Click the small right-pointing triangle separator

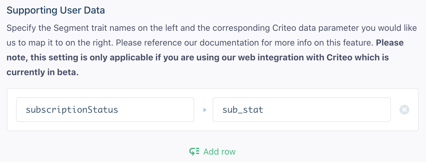(205, 110)
